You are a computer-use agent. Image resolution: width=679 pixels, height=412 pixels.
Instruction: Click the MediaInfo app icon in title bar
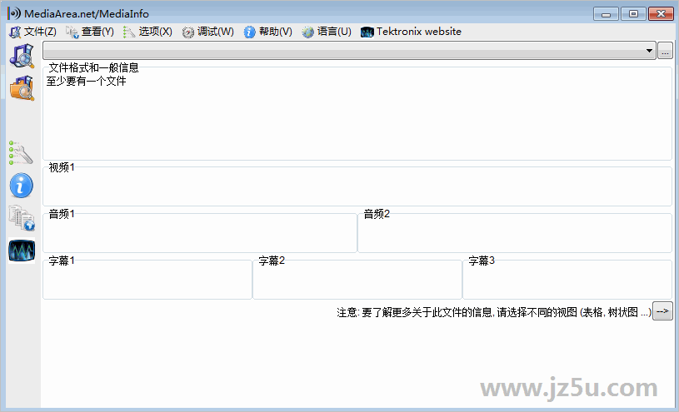pos(14,13)
